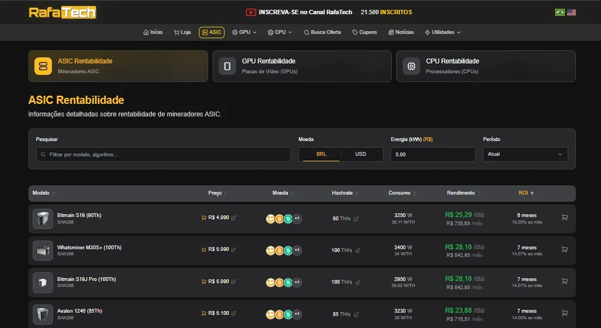Open the Busca Oferta page
The width and height of the screenshot is (601, 328).
[x=322, y=32]
